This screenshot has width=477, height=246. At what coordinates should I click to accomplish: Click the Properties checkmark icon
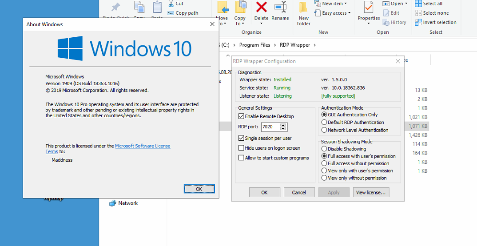[x=369, y=8]
